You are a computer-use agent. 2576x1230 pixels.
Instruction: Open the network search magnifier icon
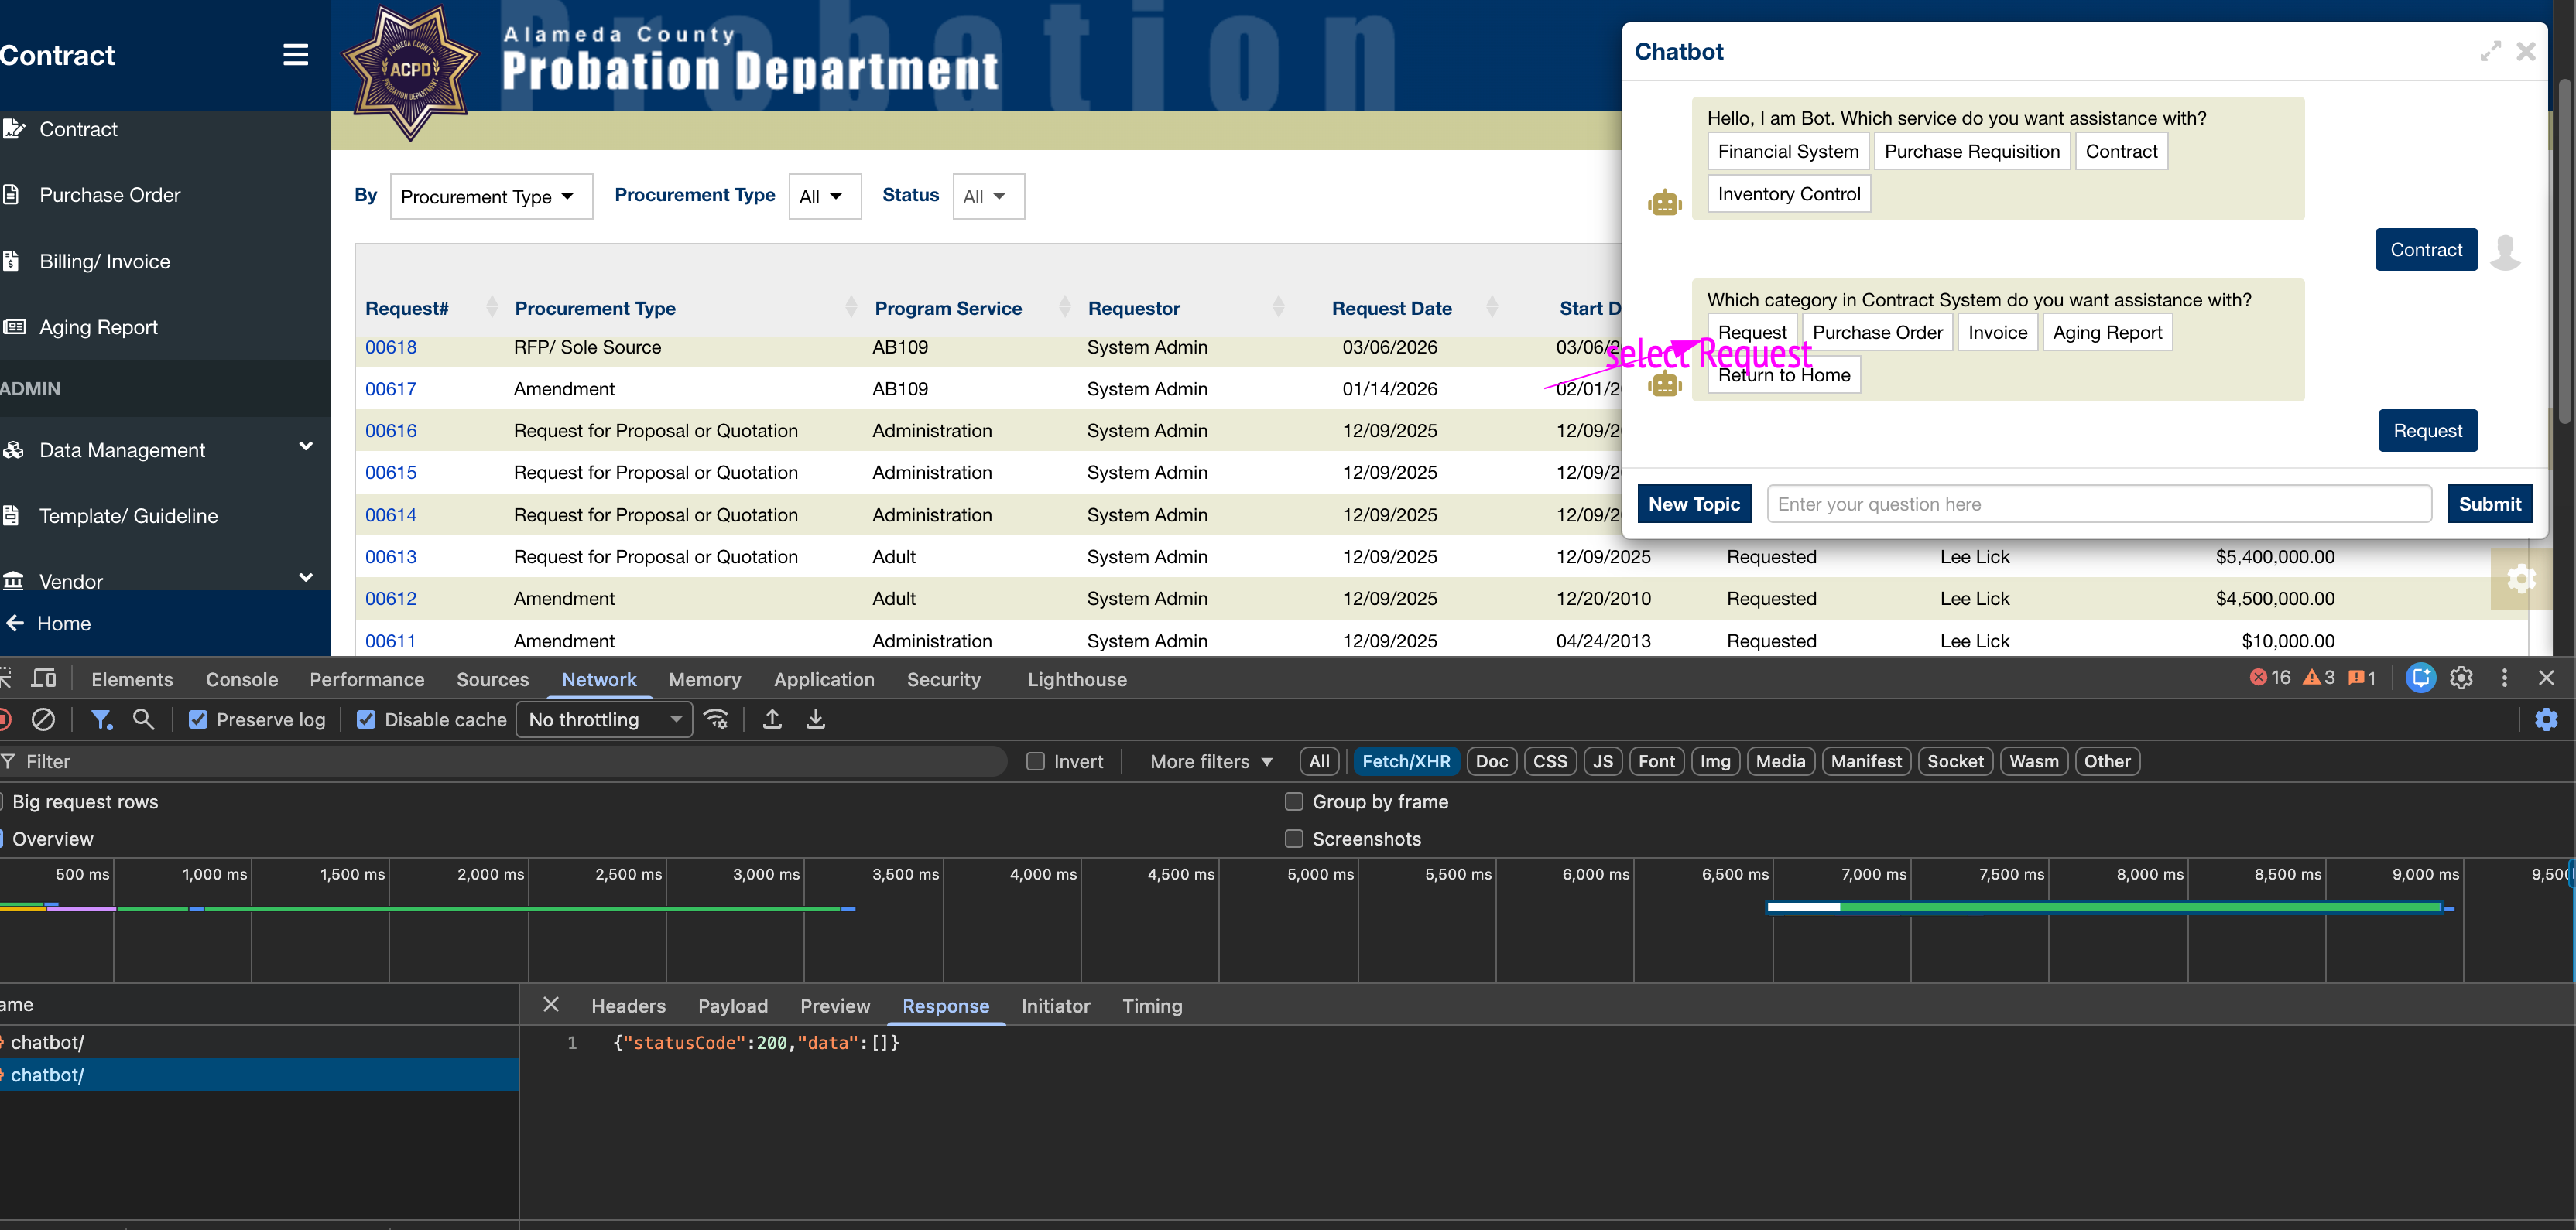coord(144,719)
